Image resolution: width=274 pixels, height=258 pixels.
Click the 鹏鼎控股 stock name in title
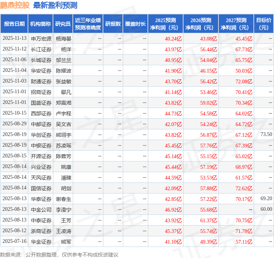tap(15, 5)
